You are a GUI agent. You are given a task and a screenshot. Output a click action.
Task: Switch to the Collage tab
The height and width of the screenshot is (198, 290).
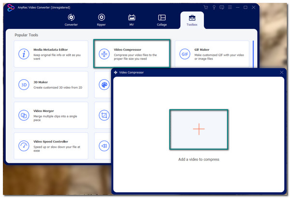[x=162, y=19]
